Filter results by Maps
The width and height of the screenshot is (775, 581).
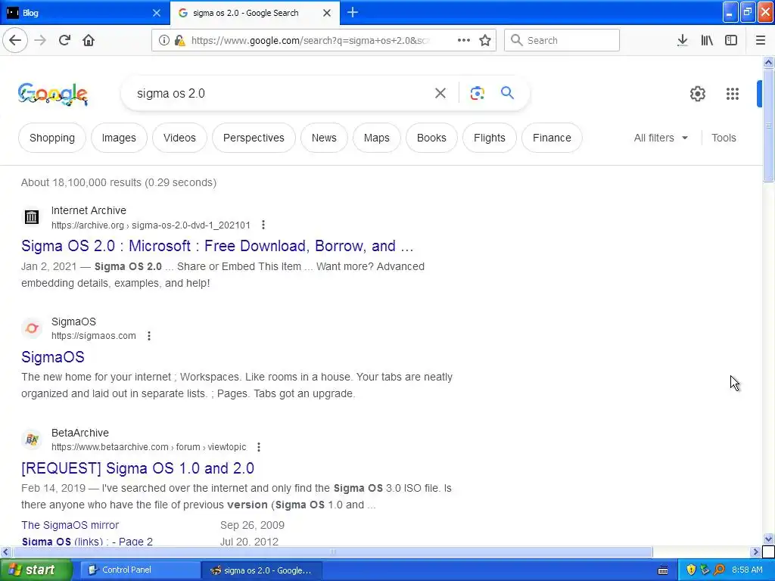[377, 138]
